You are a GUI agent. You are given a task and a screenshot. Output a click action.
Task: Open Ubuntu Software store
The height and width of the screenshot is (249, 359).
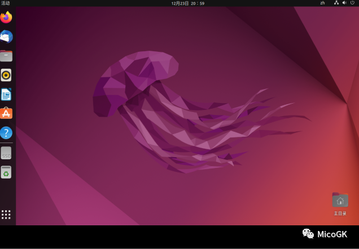6,113
